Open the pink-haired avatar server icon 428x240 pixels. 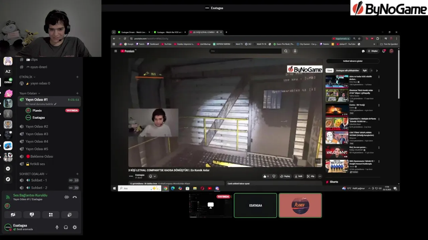[8, 93]
